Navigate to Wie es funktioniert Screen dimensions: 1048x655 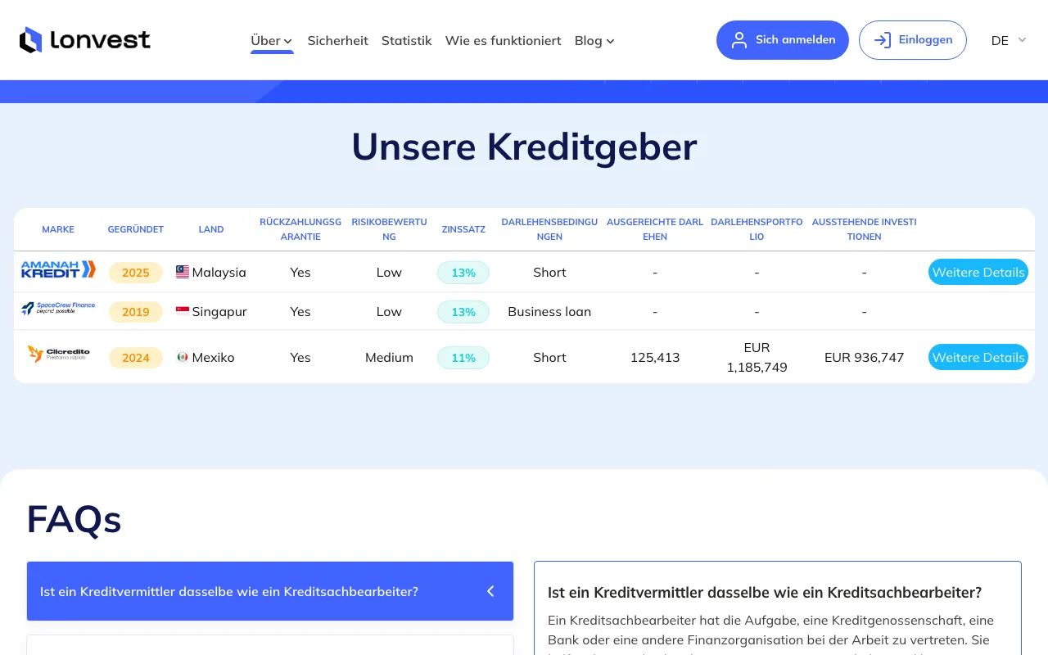(504, 40)
